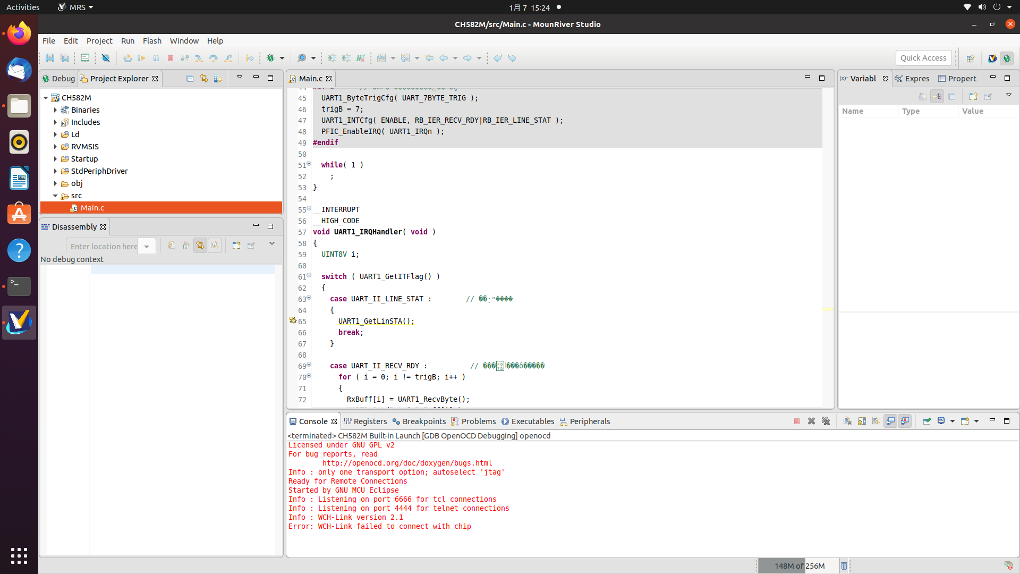This screenshot has height=574, width=1020.
Task: Open the Run menu in menu bar
Action: click(127, 40)
